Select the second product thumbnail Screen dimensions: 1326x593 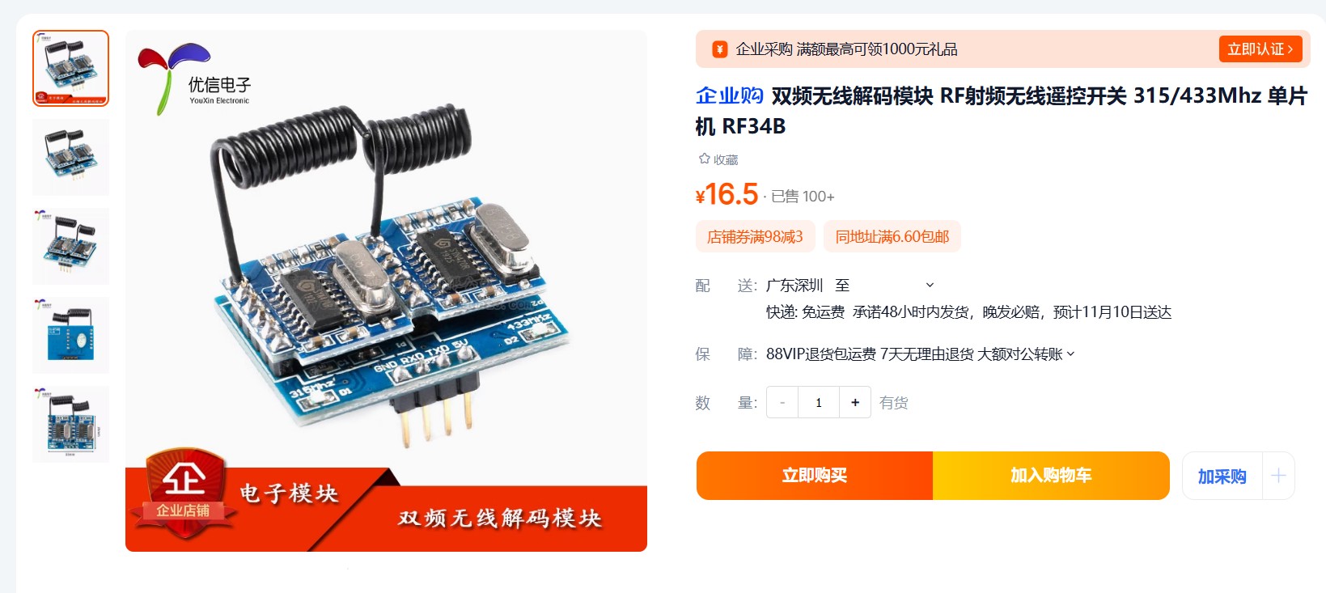(x=70, y=157)
